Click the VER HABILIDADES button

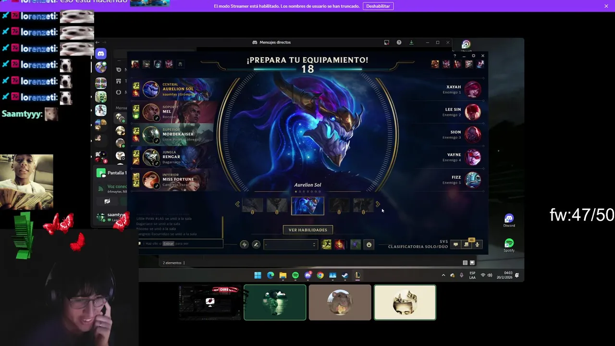click(308, 230)
